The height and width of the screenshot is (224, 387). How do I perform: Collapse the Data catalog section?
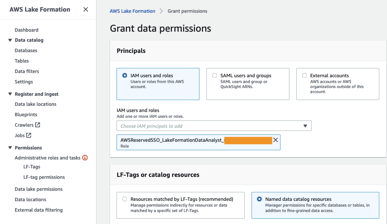[x=10, y=40]
